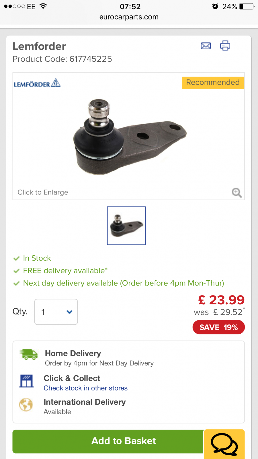Viewport: 258px width, 459px height.
Task: Click the green Home Delivery van icon
Action: click(29, 354)
